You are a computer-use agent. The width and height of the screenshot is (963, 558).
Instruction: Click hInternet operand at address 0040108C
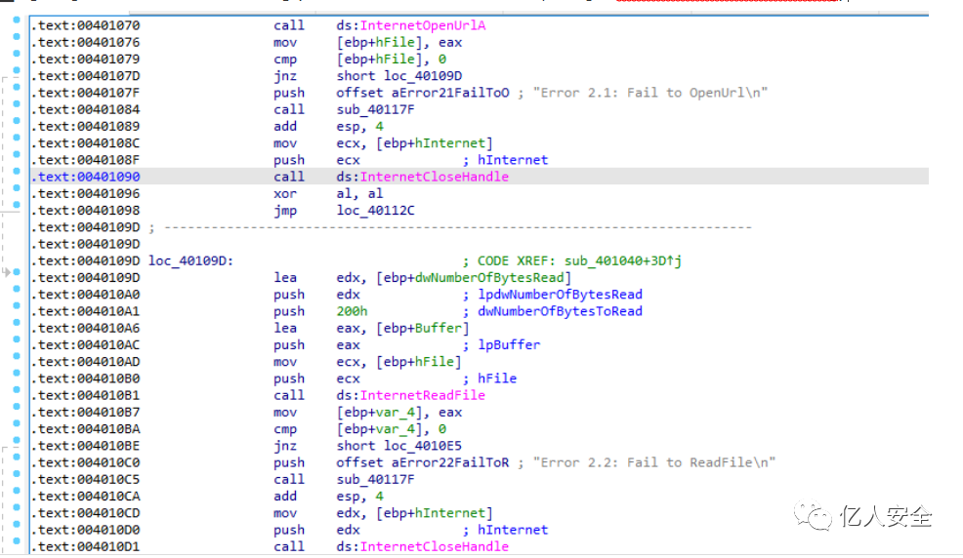pyautogui.click(x=450, y=142)
